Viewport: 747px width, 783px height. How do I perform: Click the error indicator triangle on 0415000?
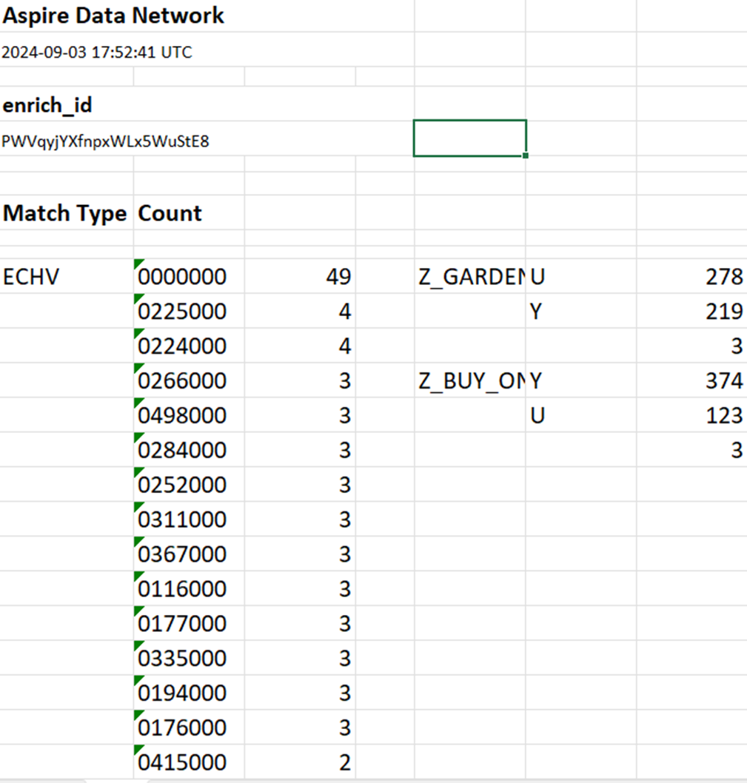click(138, 750)
